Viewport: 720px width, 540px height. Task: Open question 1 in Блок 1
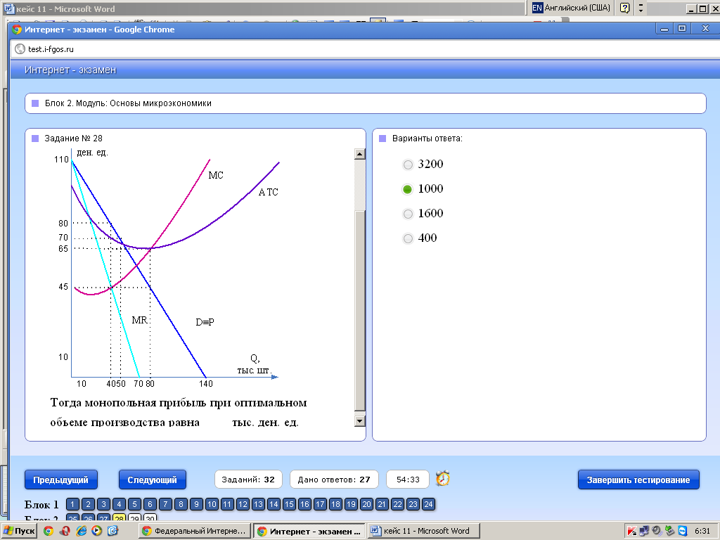pos(72,504)
